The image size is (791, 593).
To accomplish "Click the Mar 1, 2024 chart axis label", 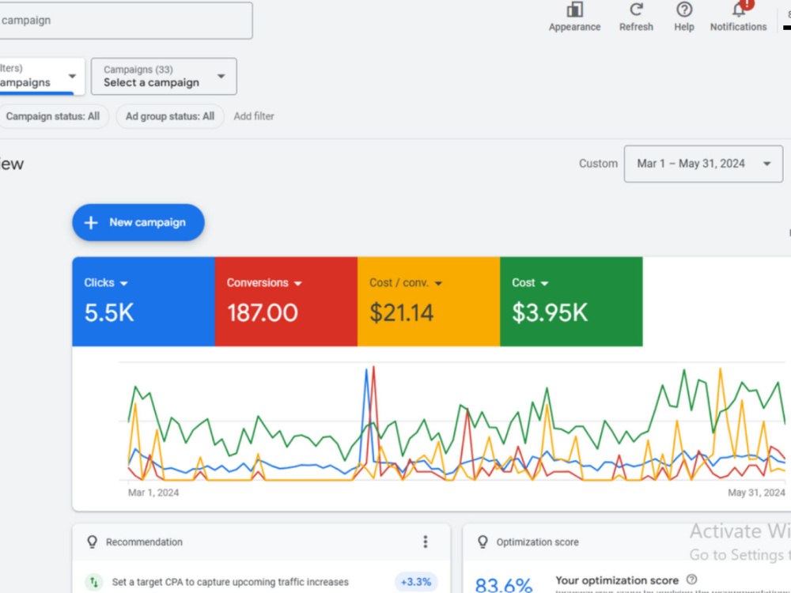I will coord(153,493).
